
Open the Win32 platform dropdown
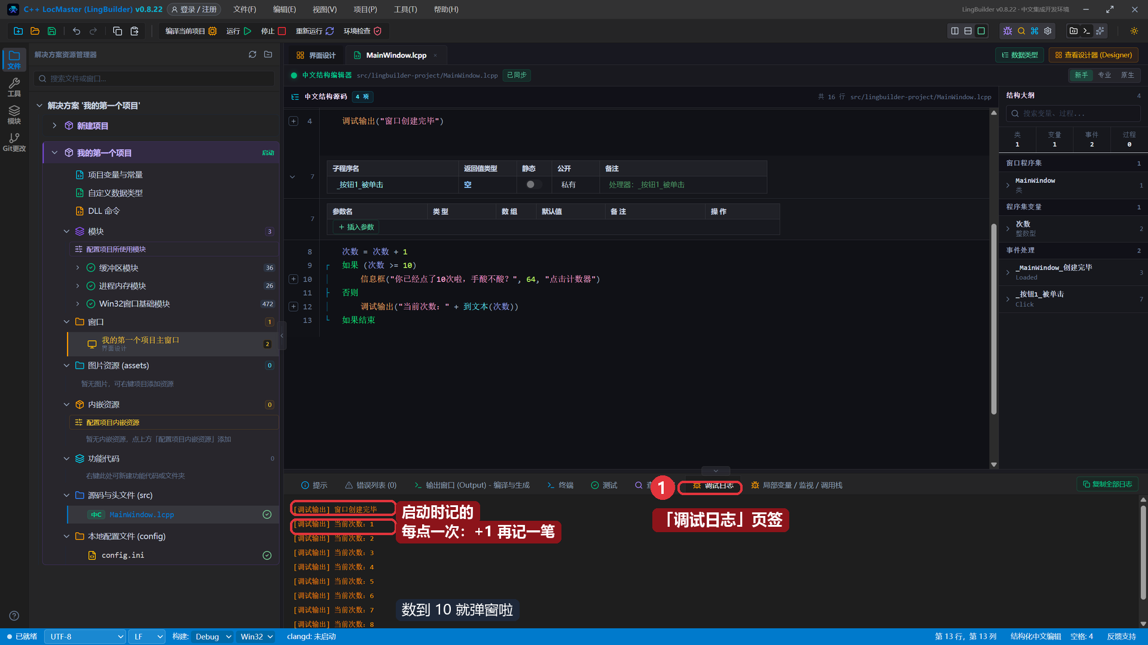(257, 637)
